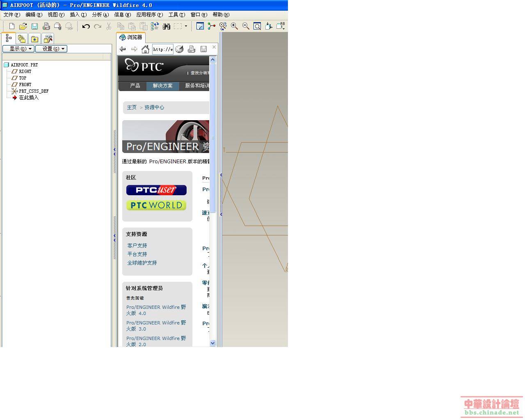The width and height of the screenshot is (525, 420).
Task: Redo the undone action
Action: 97,26
